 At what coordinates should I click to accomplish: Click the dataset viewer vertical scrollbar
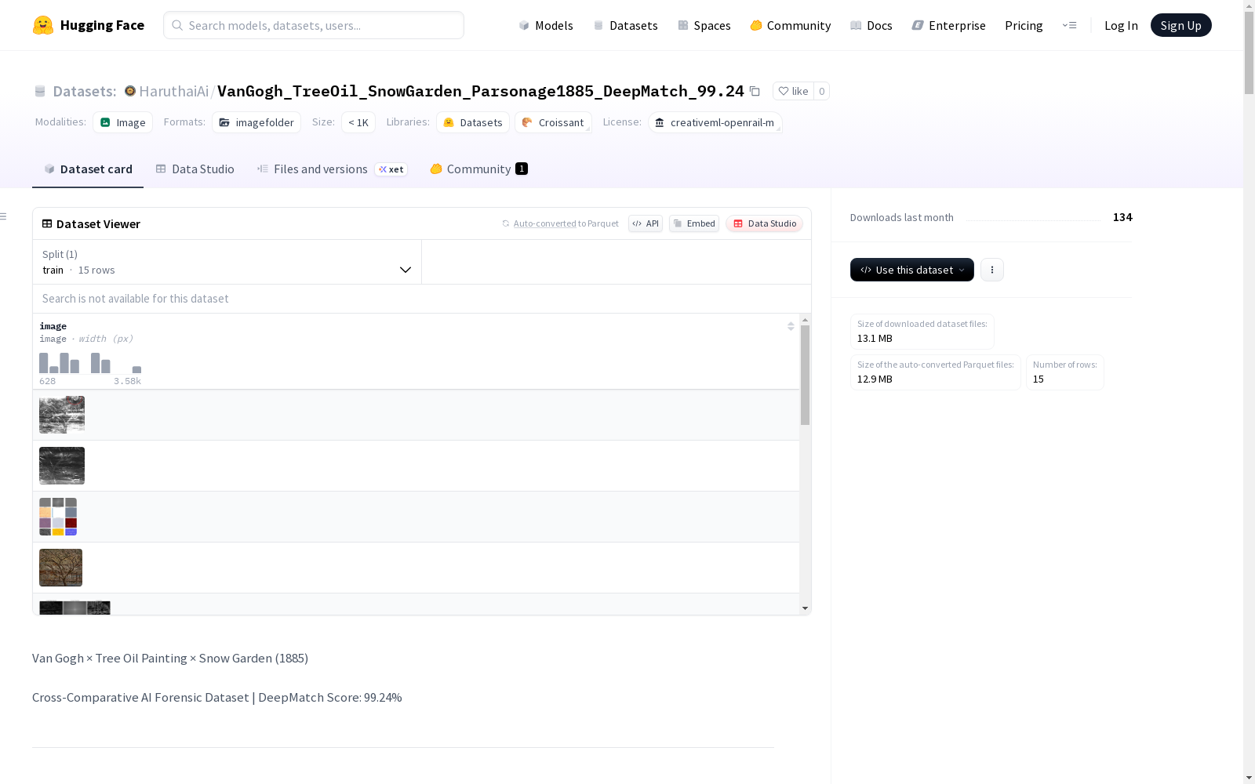805,376
